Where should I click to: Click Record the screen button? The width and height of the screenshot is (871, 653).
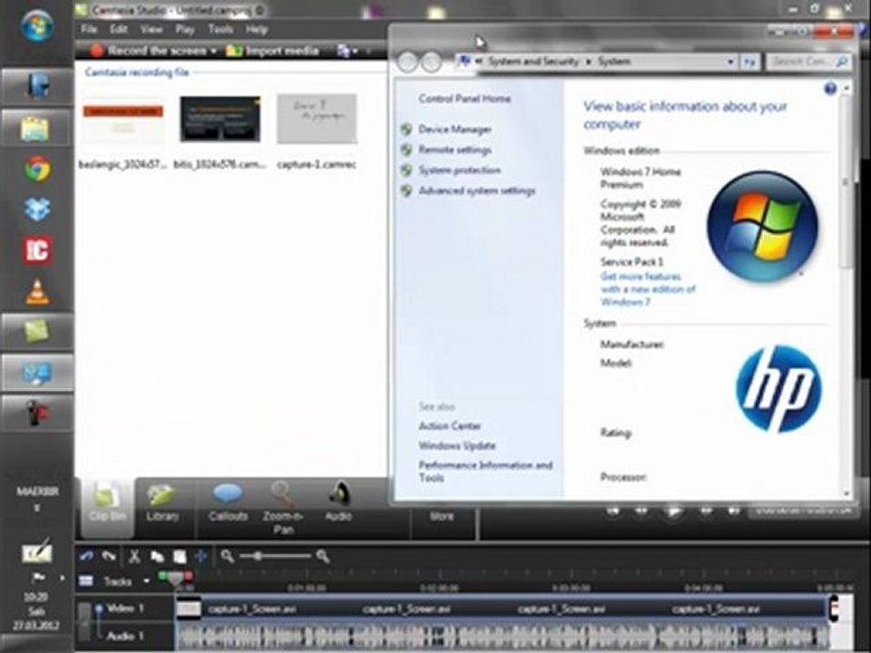click(148, 51)
